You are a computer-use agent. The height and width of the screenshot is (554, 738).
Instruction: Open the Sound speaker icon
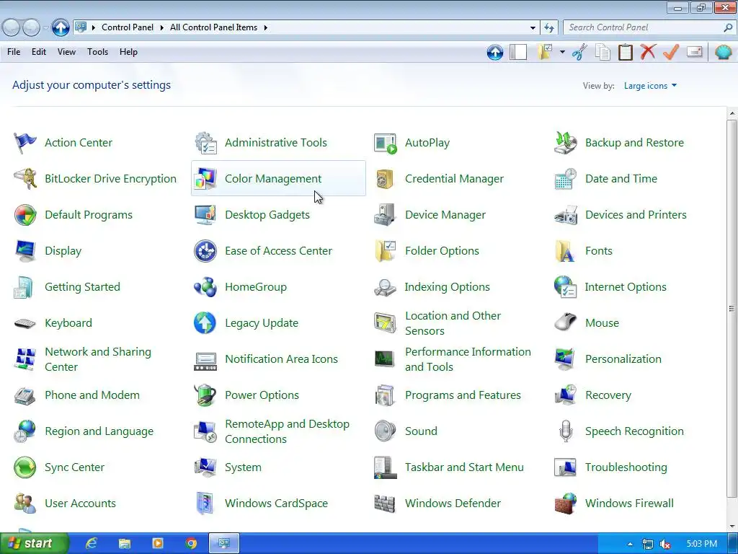pyautogui.click(x=386, y=431)
